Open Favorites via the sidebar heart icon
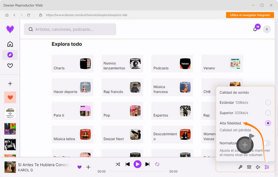 (x=10, y=66)
